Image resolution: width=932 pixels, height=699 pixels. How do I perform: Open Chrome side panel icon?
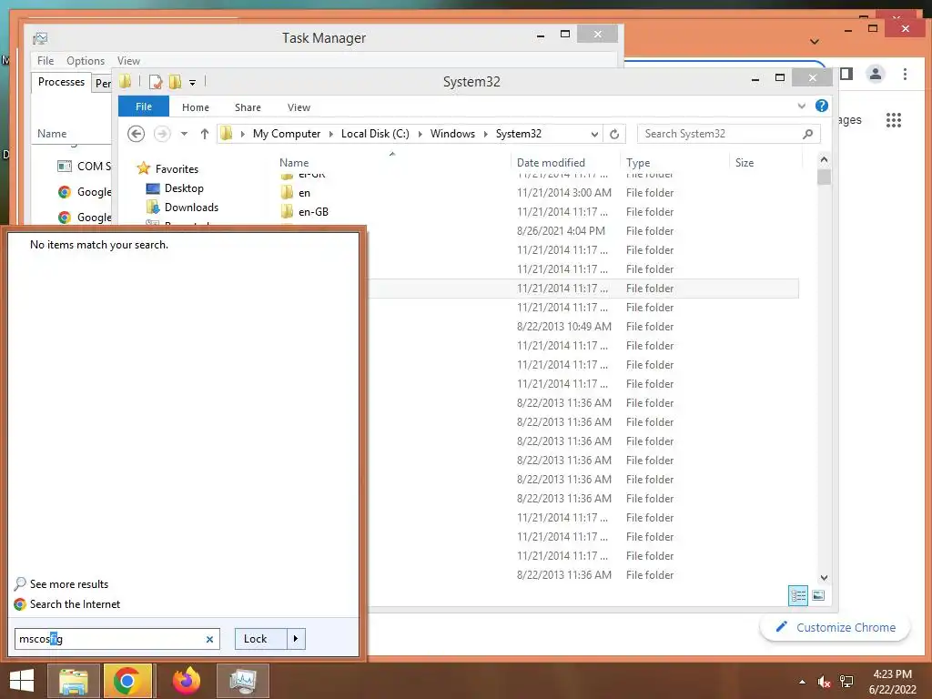point(846,75)
